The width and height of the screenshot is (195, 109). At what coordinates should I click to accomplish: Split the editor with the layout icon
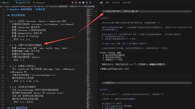click(x=90, y=3)
